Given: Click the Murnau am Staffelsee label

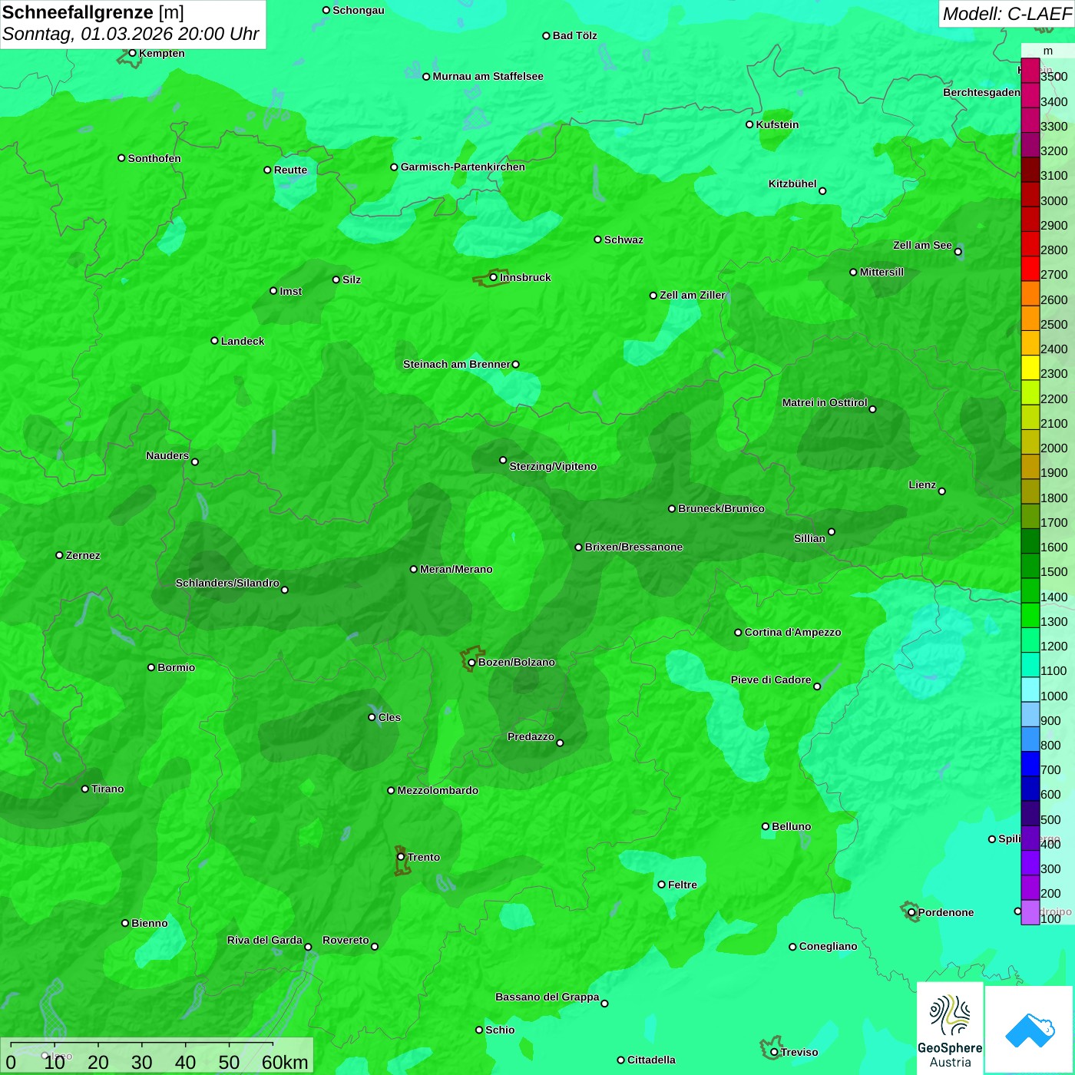Looking at the screenshot, I should point(488,76).
